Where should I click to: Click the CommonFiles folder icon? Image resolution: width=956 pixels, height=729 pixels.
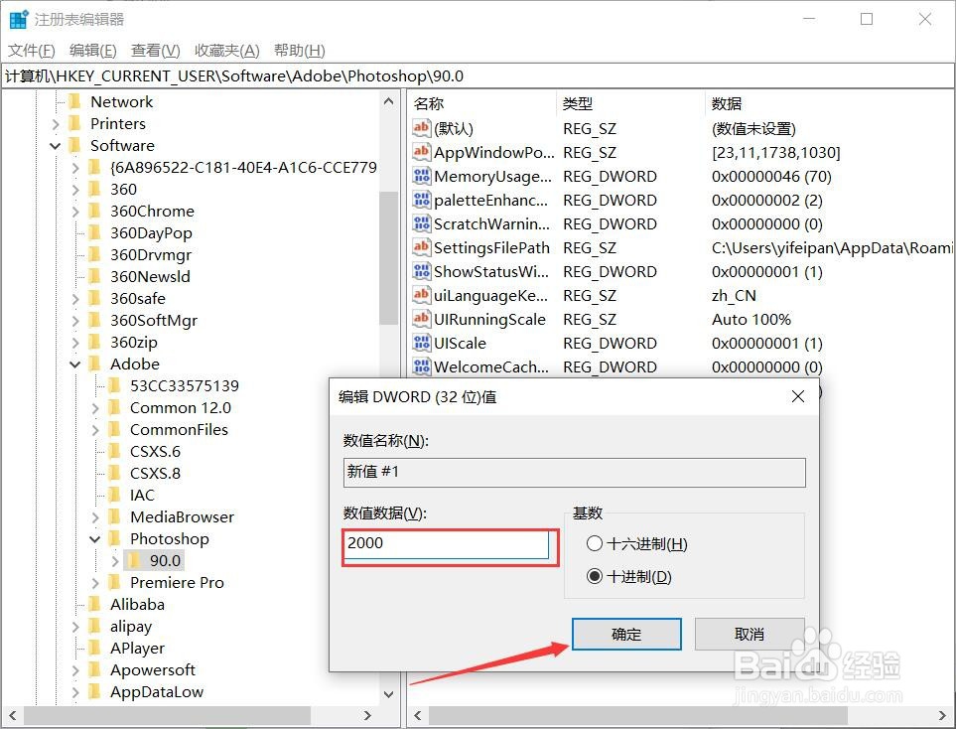pos(114,429)
